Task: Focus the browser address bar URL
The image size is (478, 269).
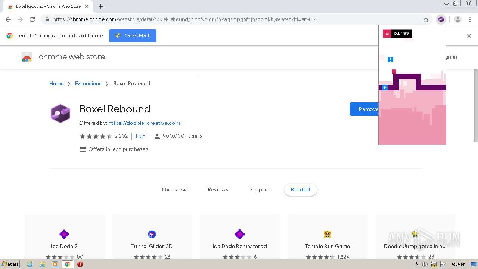Action: pos(184,19)
